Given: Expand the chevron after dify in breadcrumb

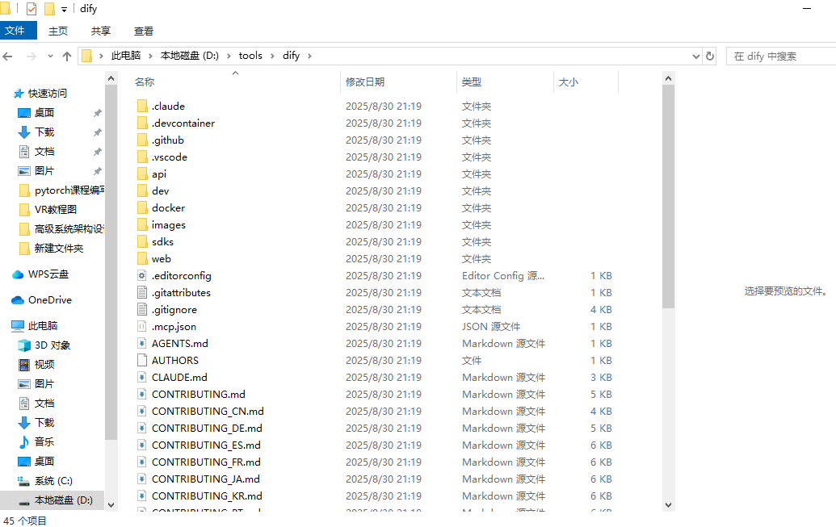Looking at the screenshot, I should [x=309, y=56].
